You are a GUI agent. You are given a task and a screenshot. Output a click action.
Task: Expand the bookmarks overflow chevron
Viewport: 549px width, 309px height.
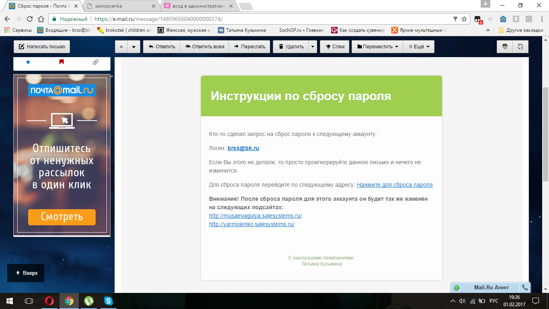pos(488,30)
